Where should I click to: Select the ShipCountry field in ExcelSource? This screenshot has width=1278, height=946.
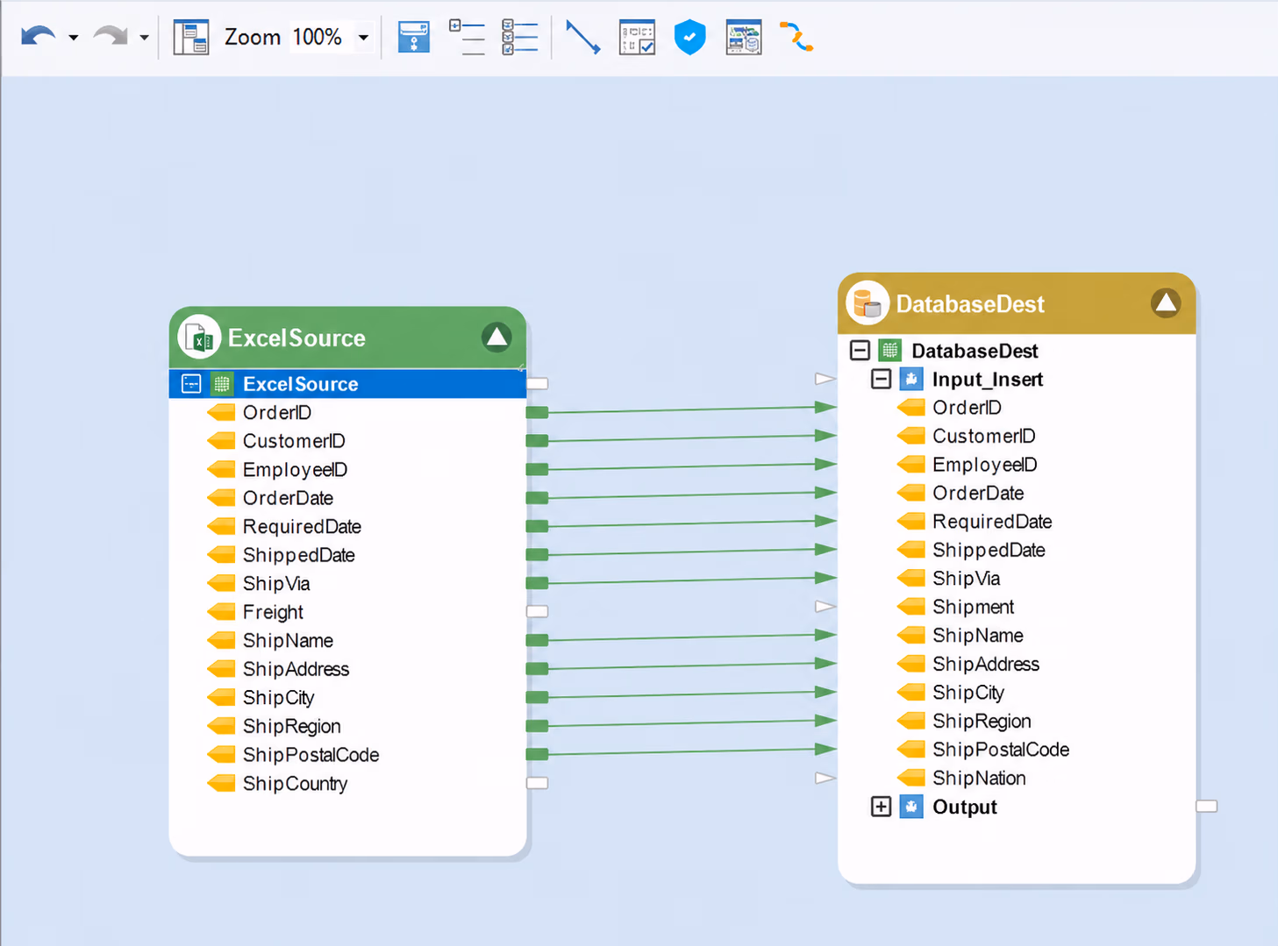295,783
